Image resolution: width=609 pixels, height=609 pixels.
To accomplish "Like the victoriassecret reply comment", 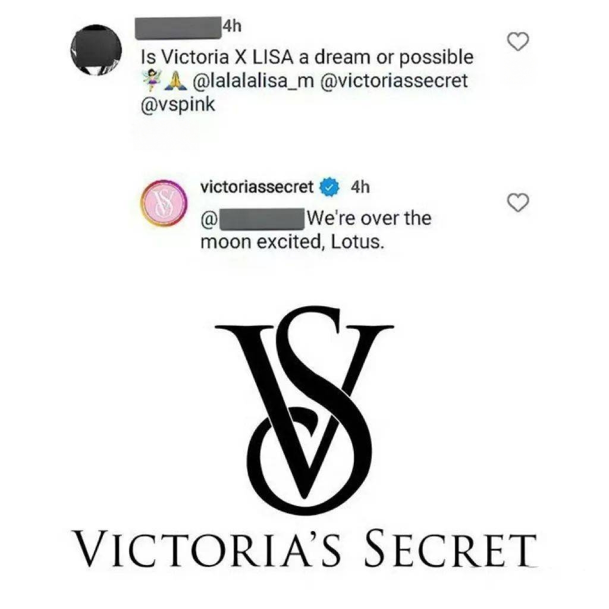I will pos(519,203).
